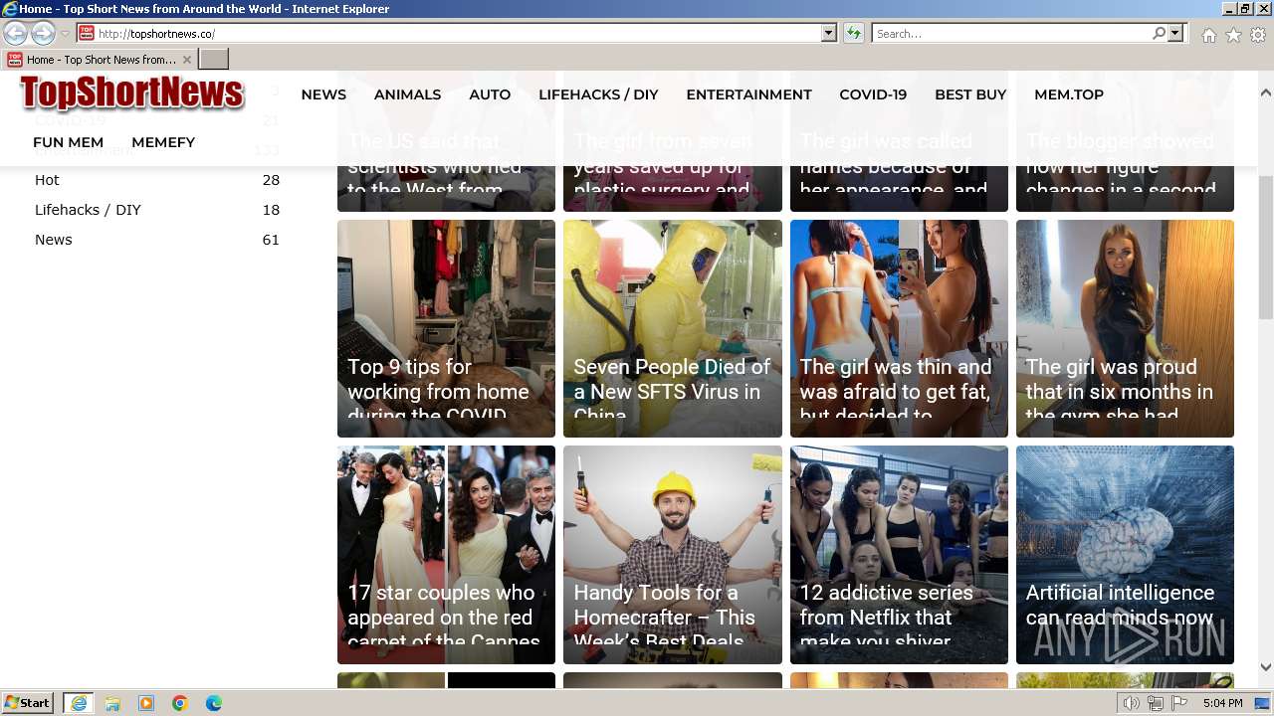
Task: Open the ENTERTAINMENT menu item
Action: (748, 94)
